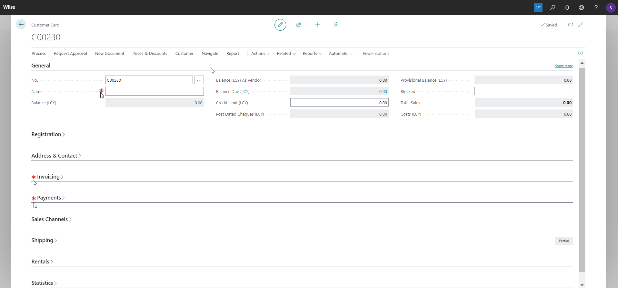Click the Name input field
Image resolution: width=618 pixels, height=288 pixels.
point(154,91)
